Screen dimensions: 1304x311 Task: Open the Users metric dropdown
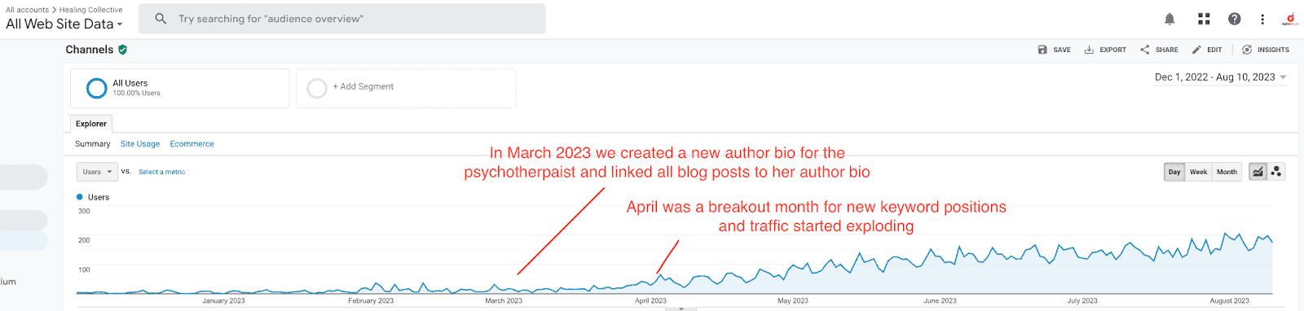pos(97,172)
